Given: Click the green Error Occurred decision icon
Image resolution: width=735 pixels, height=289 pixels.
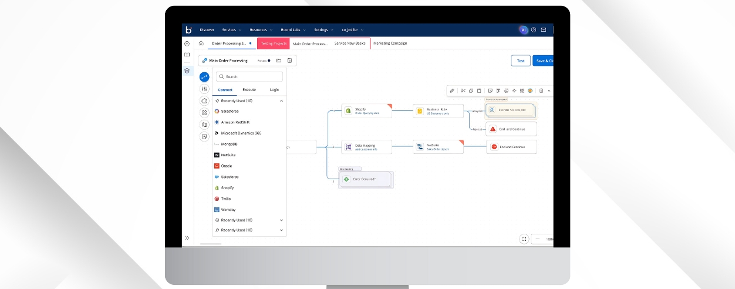Looking at the screenshot, I should point(348,179).
